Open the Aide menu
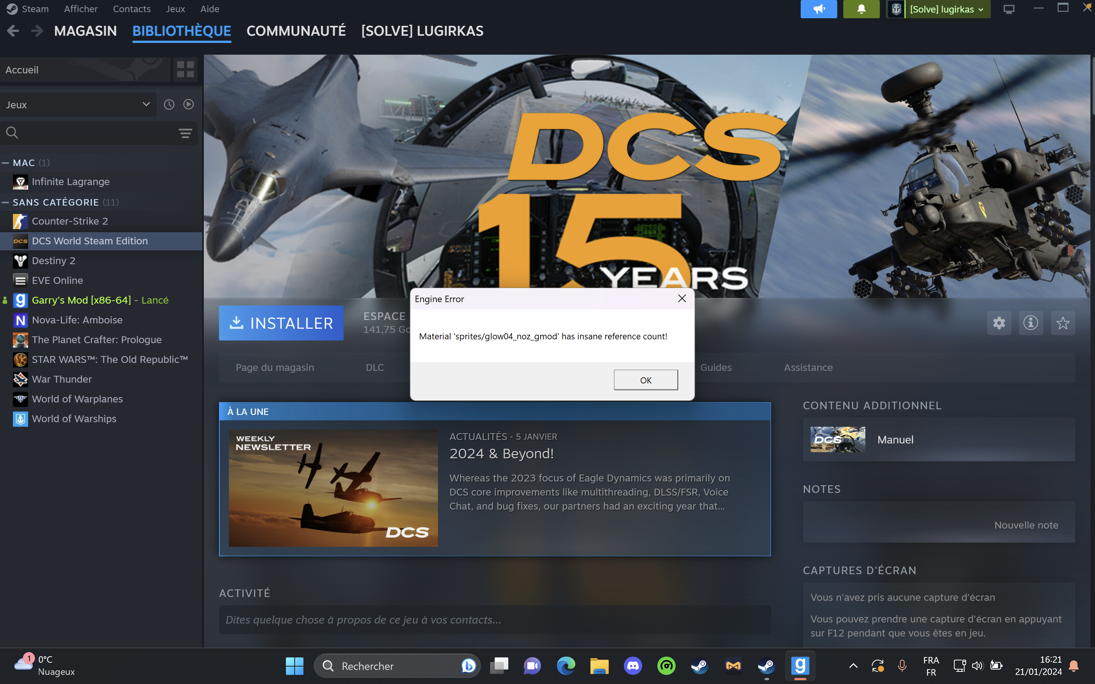This screenshot has height=684, width=1095. 210,9
